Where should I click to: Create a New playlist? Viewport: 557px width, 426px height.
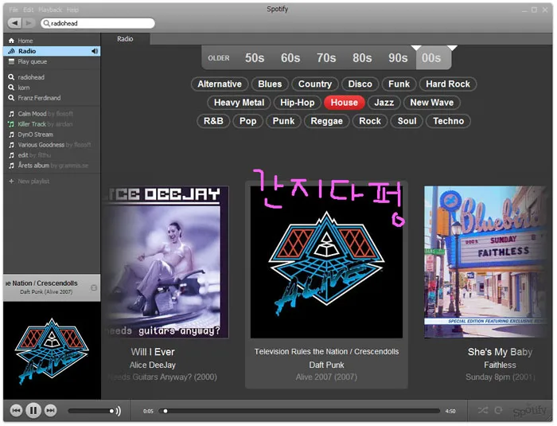[33, 182]
